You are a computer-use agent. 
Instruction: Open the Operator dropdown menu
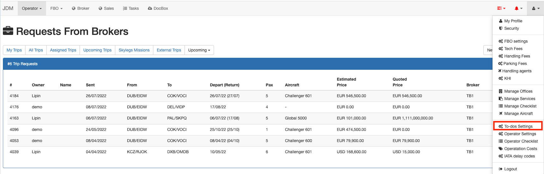click(32, 9)
